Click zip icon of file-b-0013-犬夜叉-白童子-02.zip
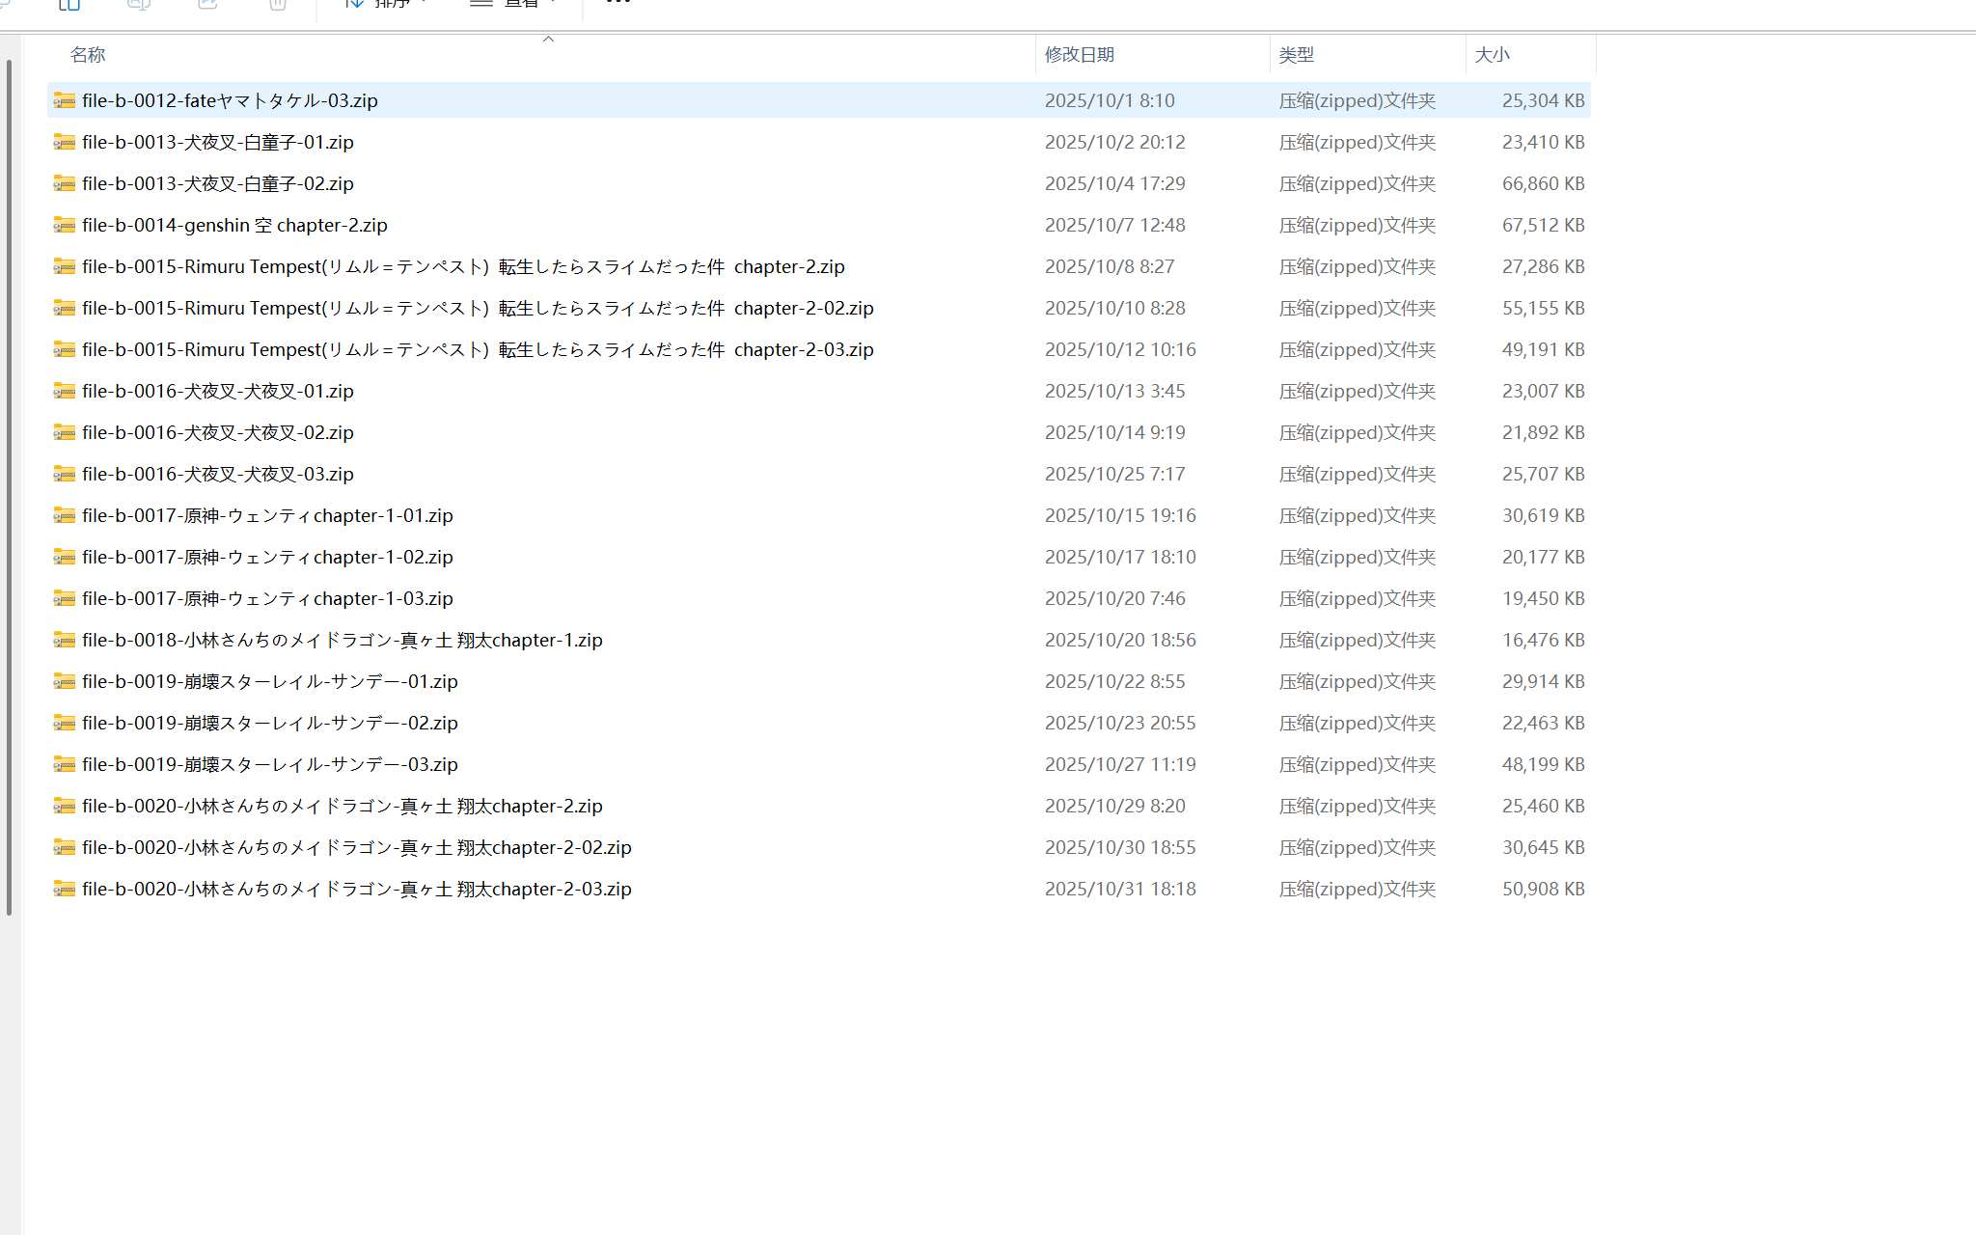Viewport: 1976px width, 1235px height. (65, 183)
